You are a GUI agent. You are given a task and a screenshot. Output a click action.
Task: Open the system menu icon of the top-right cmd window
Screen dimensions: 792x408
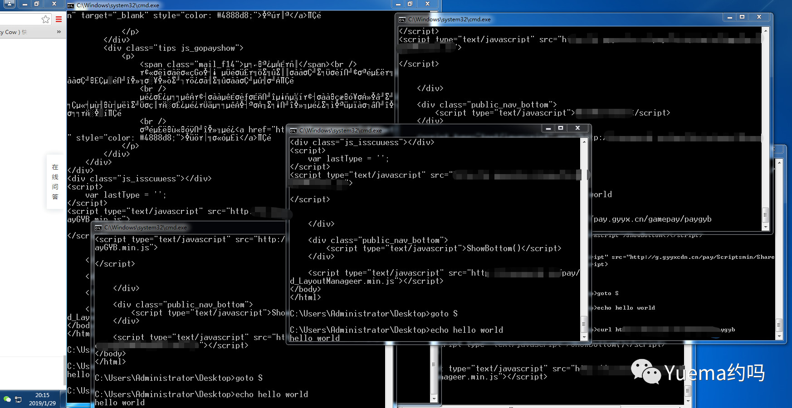click(x=402, y=19)
